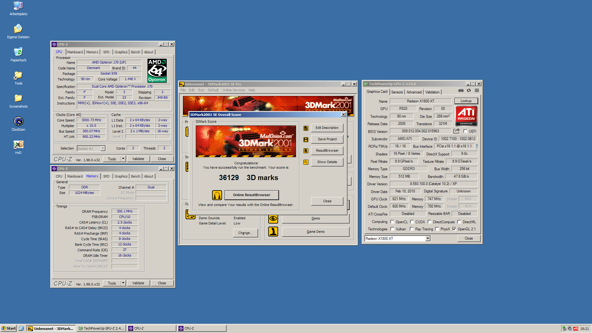The image size is (592, 333).
Task: Open the File menu in 3DMark2001
Action: [x=183, y=90]
